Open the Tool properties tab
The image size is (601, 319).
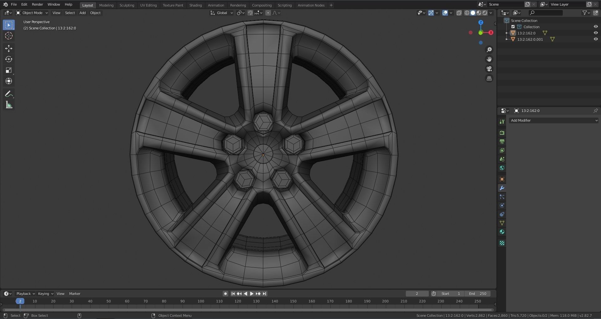pyautogui.click(x=502, y=122)
